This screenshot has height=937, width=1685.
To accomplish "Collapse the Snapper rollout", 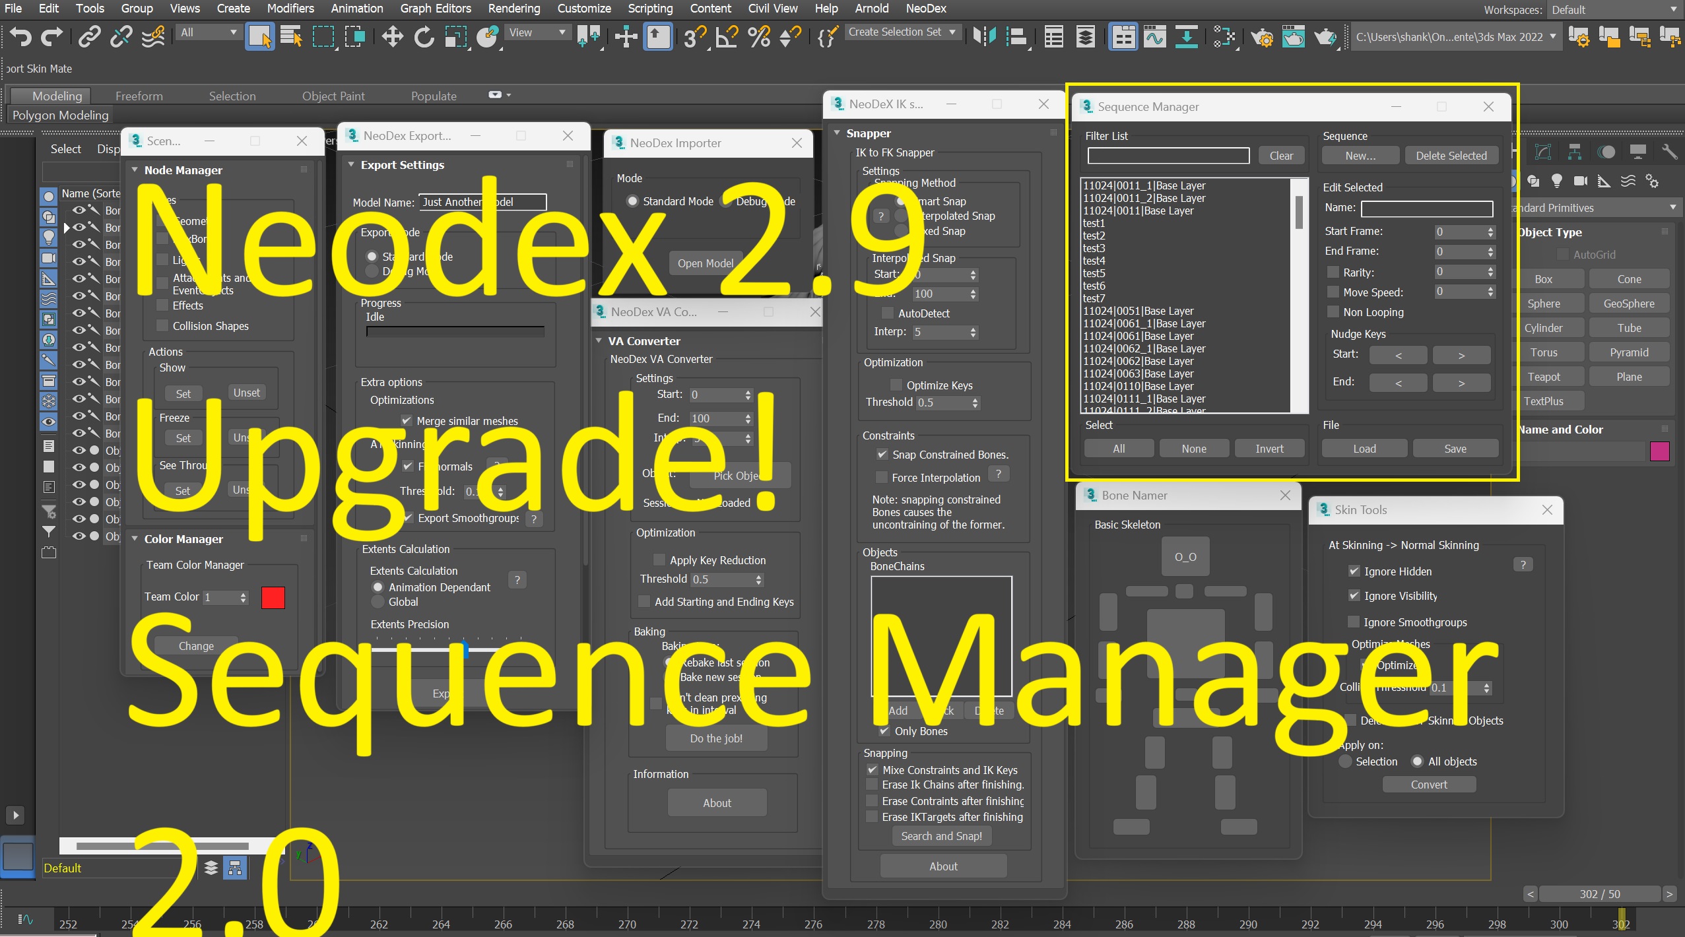I will [x=837, y=133].
